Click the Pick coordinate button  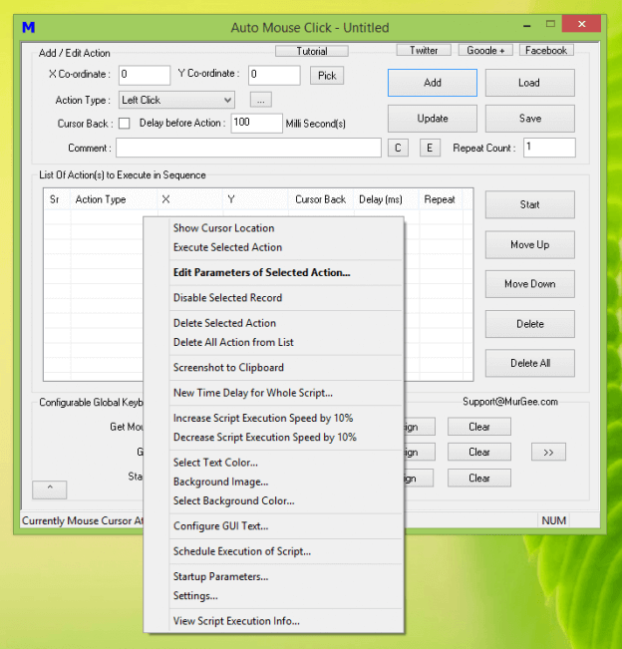point(326,76)
